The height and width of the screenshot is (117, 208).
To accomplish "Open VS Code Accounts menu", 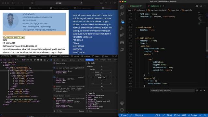I will (122, 103).
